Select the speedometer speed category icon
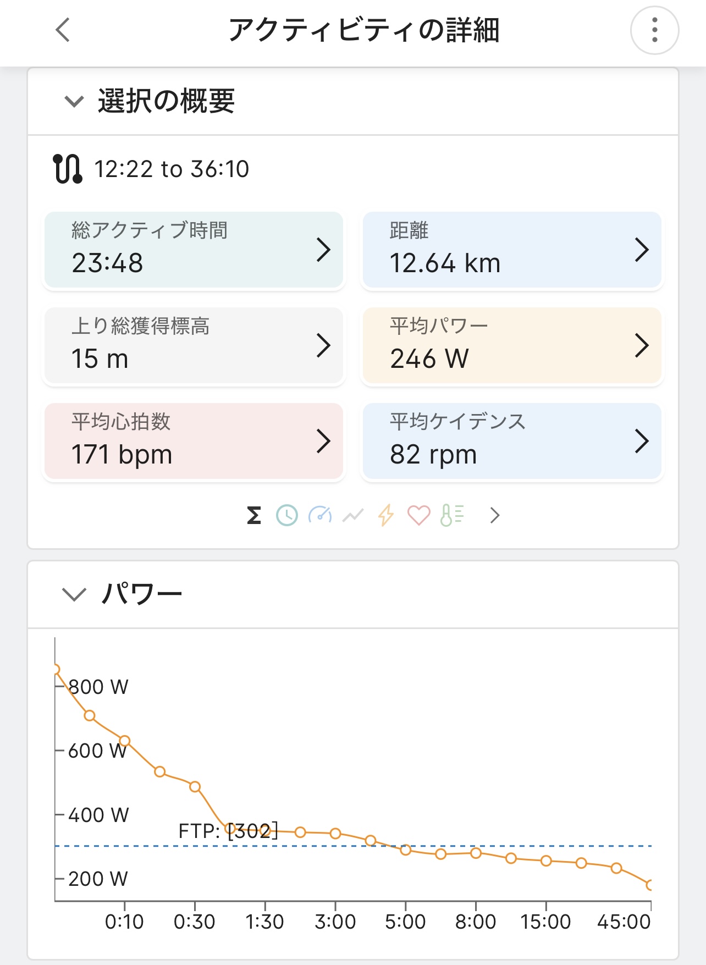The height and width of the screenshot is (965, 706). point(320,515)
